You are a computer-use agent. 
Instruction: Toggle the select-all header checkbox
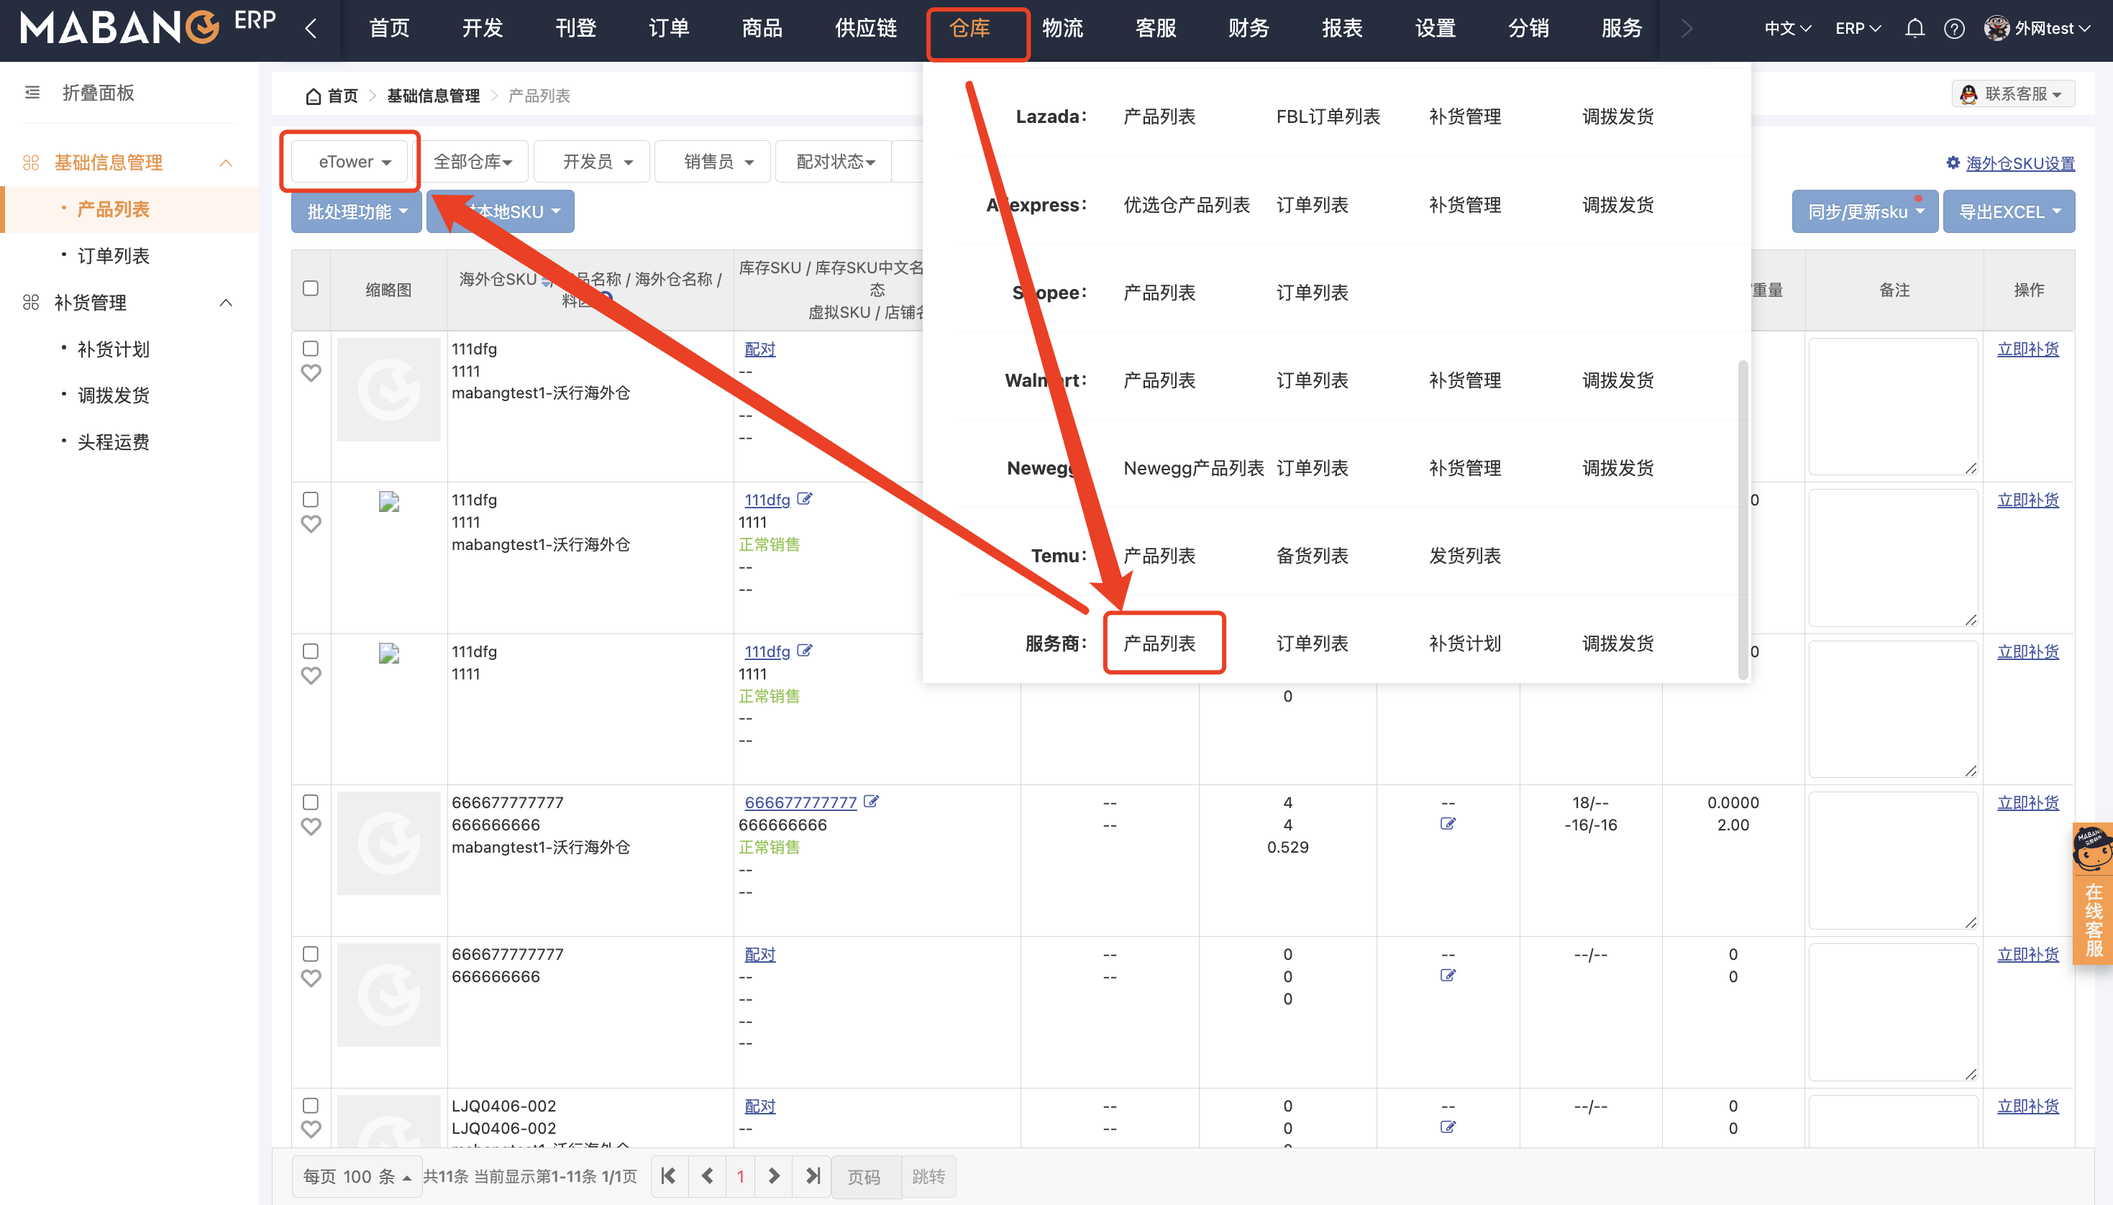pyautogui.click(x=311, y=289)
